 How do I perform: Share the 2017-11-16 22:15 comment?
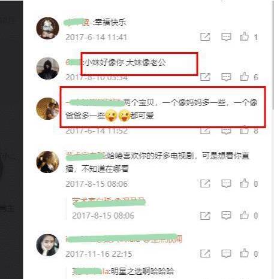click(x=205, y=254)
